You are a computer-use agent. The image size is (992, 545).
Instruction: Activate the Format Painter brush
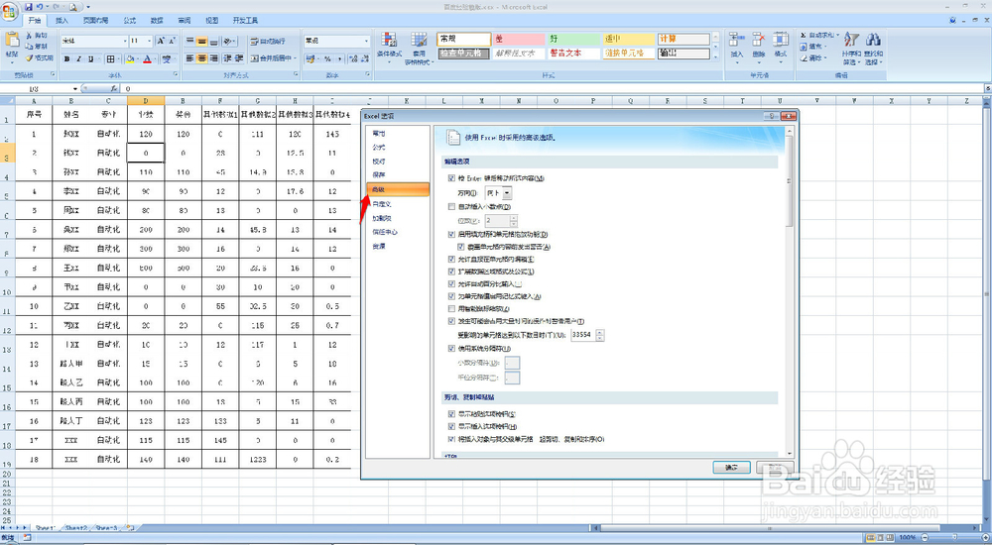click(x=39, y=57)
